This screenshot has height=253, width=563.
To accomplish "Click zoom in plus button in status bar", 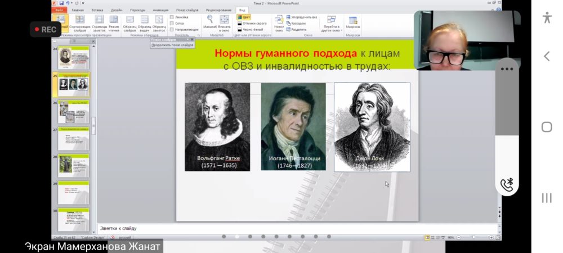I will 491,238.
